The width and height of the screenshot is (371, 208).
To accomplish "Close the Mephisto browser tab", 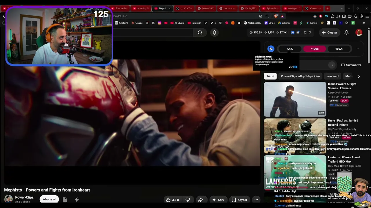I will coord(170,8).
